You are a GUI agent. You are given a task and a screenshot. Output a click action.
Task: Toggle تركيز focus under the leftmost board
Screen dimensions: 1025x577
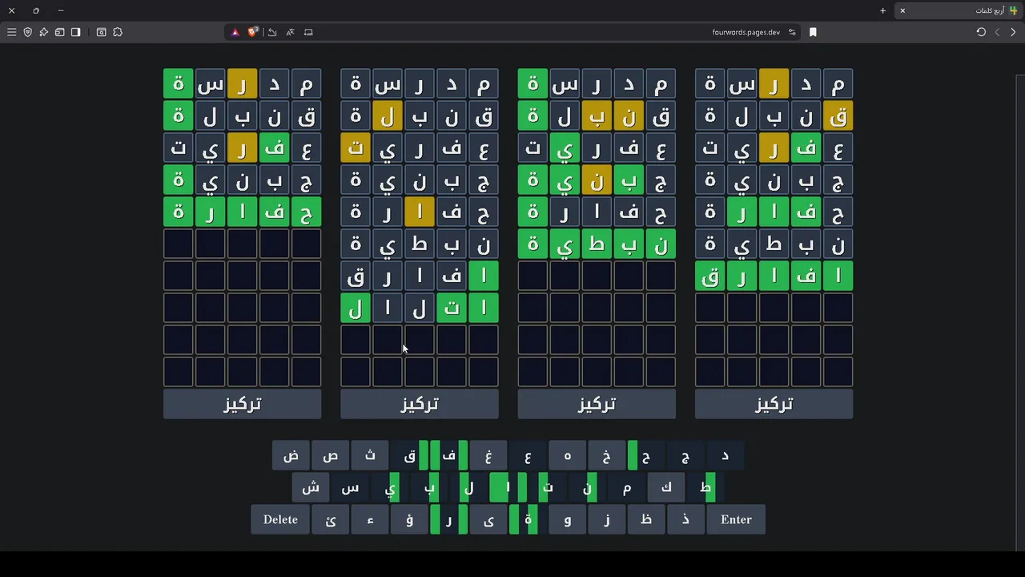(x=242, y=404)
